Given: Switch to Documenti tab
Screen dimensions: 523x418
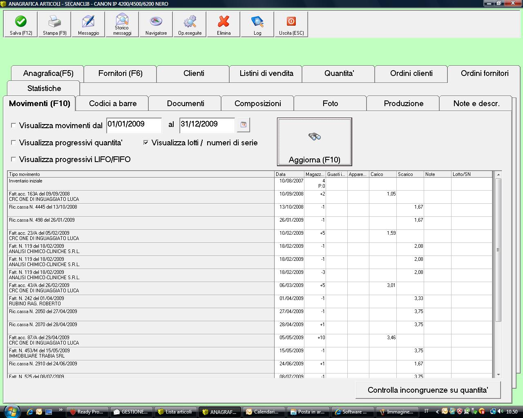Looking at the screenshot, I should [x=186, y=104].
